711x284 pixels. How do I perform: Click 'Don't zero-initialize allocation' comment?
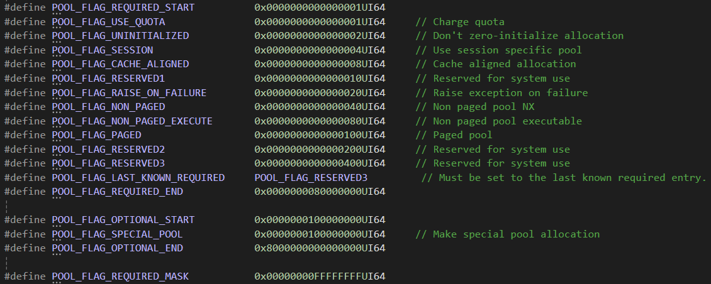(520, 36)
